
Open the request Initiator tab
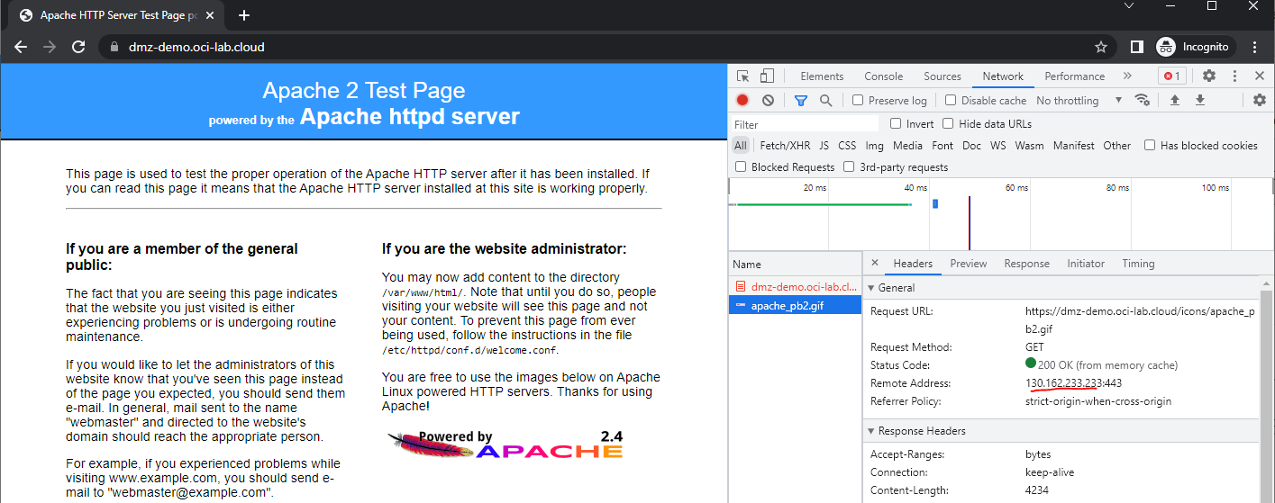coord(1086,264)
